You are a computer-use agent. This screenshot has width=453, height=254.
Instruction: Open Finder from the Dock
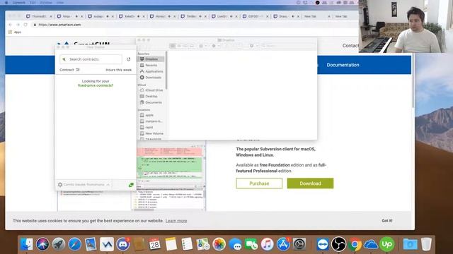[x=27, y=244]
